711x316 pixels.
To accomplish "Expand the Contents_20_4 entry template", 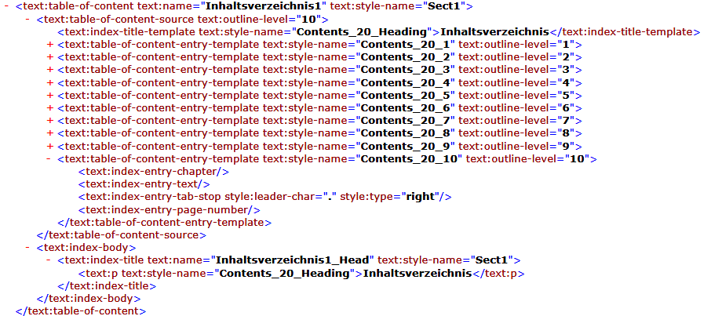I will coord(50,82).
